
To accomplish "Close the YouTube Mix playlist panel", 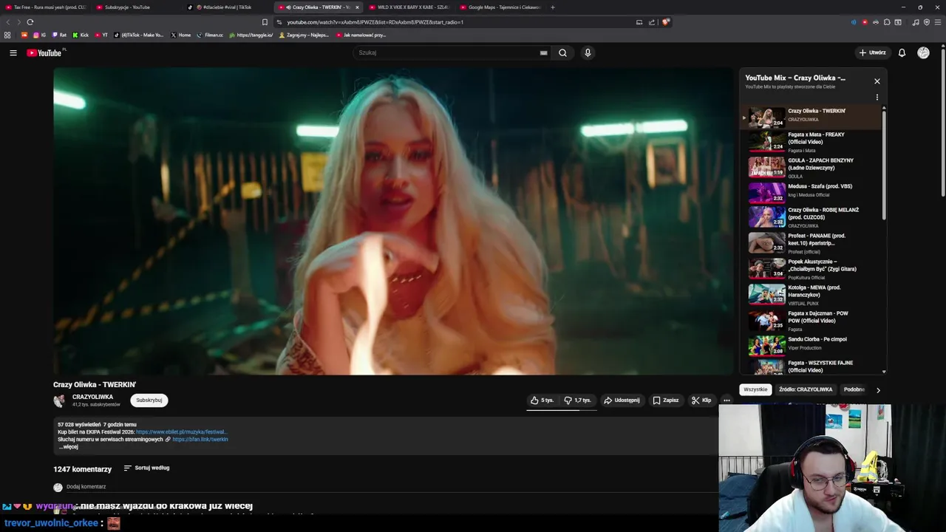I will click(x=877, y=81).
